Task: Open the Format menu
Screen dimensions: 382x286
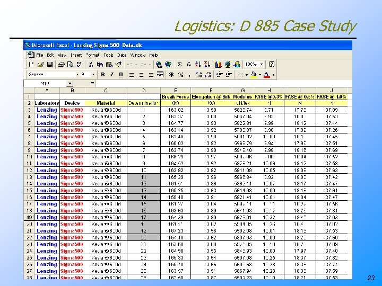Action: click(x=92, y=55)
